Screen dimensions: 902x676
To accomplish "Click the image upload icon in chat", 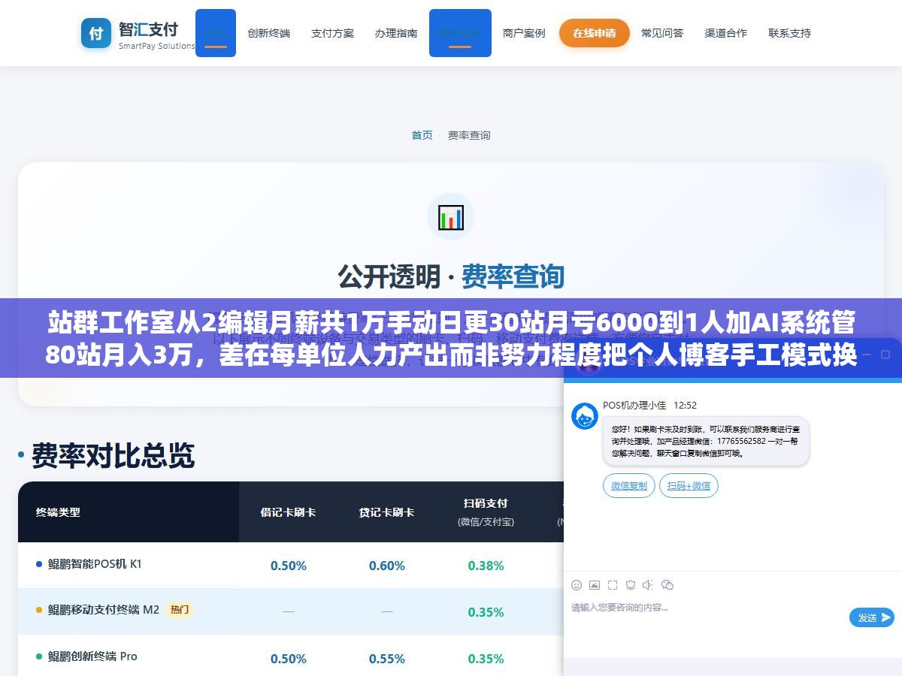I will click(x=595, y=585).
